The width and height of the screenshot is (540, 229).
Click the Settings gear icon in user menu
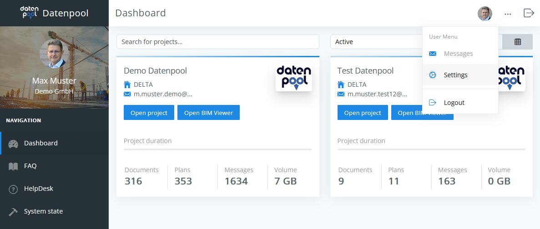pyautogui.click(x=433, y=75)
